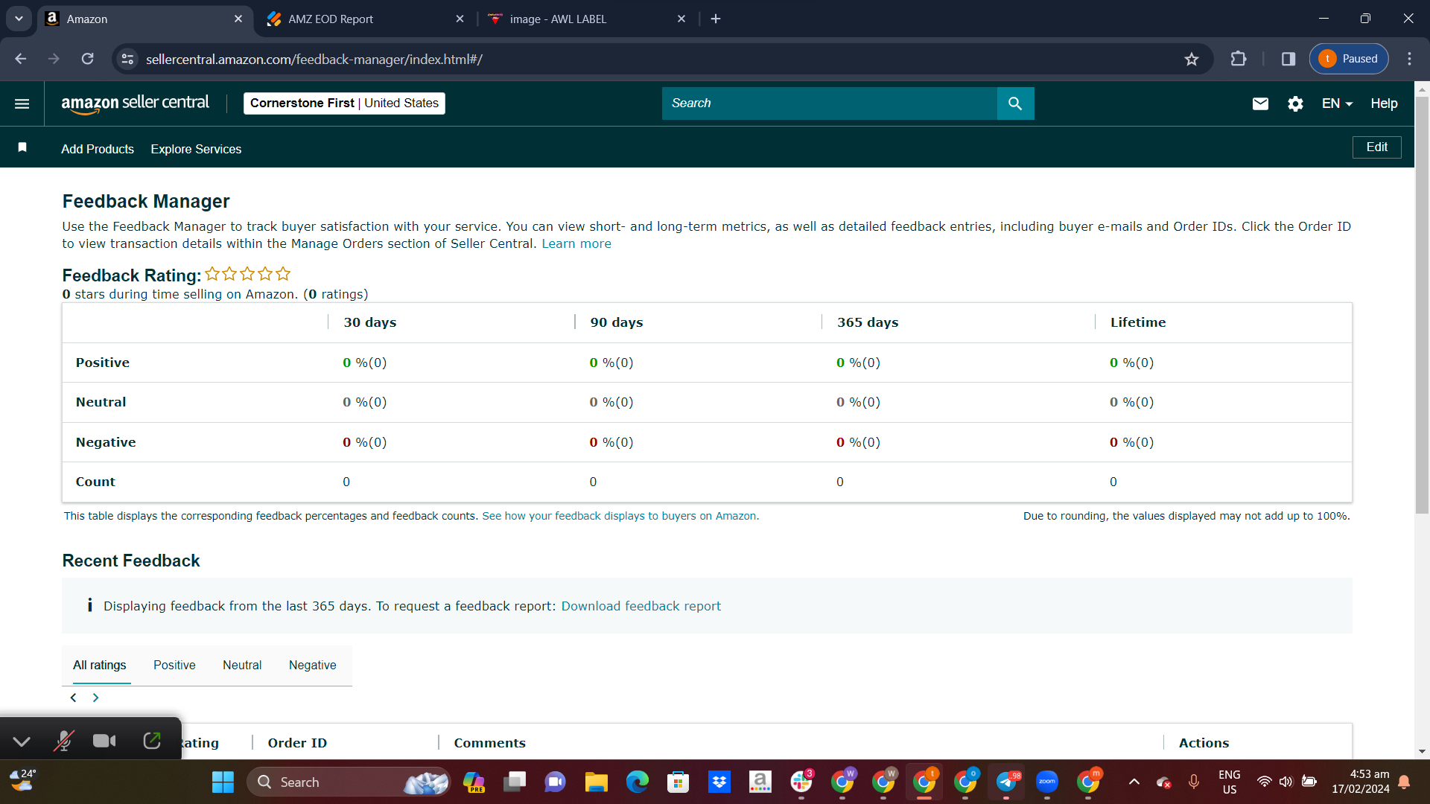Go to previous feedback page chevron

[x=73, y=698]
